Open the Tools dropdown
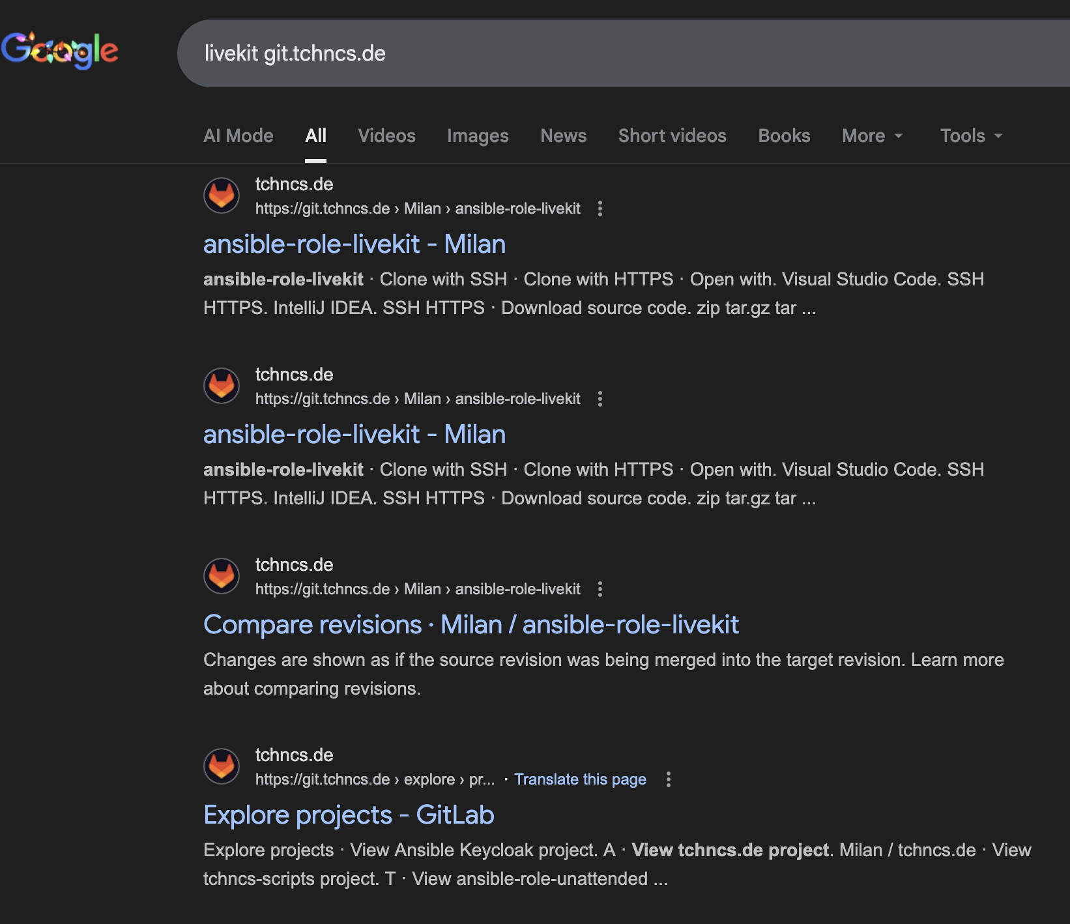Screen dimensions: 1070x924 (971, 136)
